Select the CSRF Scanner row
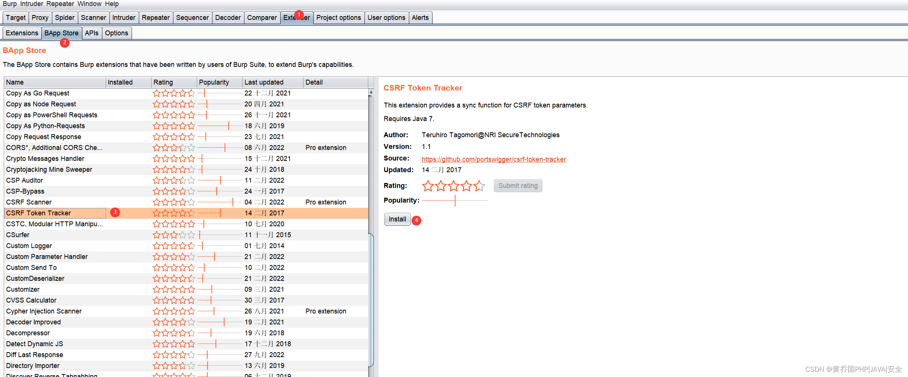Viewport: 908px width, 377px height. pos(186,202)
